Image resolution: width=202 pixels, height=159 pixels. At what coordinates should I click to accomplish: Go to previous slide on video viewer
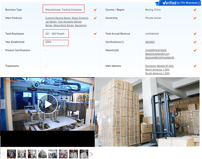click(x=3, y=104)
